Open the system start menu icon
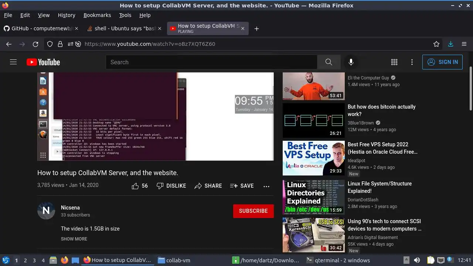The image size is (473, 266). click(6, 260)
